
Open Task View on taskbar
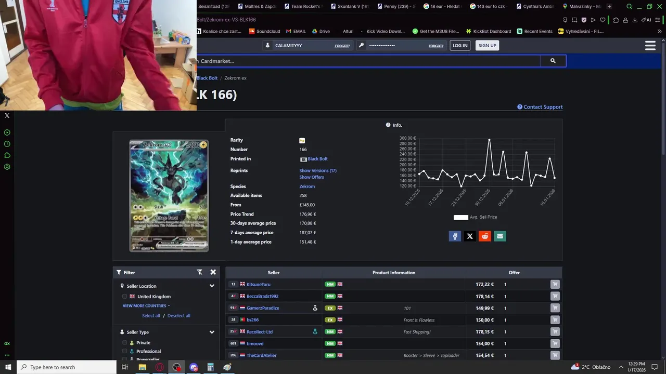click(125, 367)
